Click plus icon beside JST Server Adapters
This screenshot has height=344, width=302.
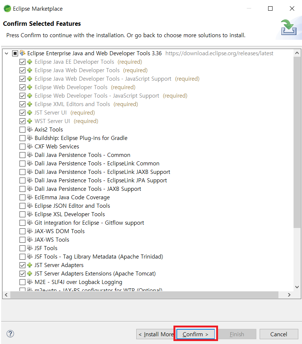(29, 265)
